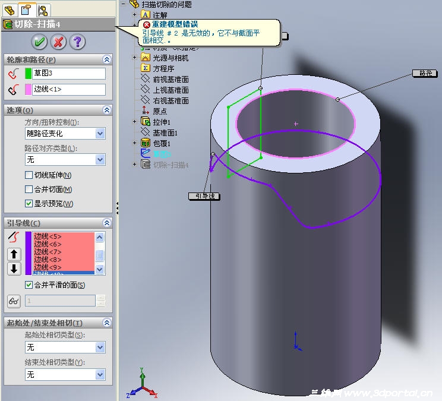The width and height of the screenshot is (442, 401).
Task: Enable the 切线延伸 checkbox
Action: point(29,175)
